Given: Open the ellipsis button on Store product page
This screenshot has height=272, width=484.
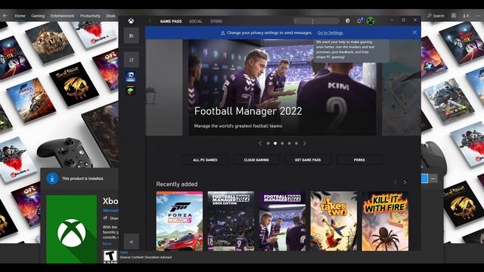Looking at the screenshot, I should click(433, 178).
